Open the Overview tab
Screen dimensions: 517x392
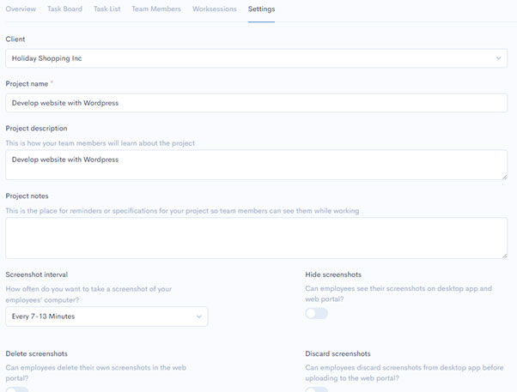21,9
